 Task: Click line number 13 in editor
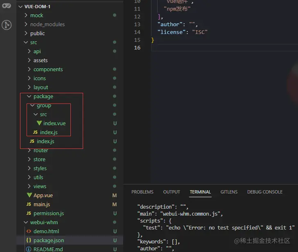point(137,24)
